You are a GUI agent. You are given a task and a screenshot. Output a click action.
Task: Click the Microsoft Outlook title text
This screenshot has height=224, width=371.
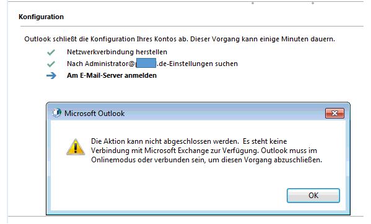(94, 114)
